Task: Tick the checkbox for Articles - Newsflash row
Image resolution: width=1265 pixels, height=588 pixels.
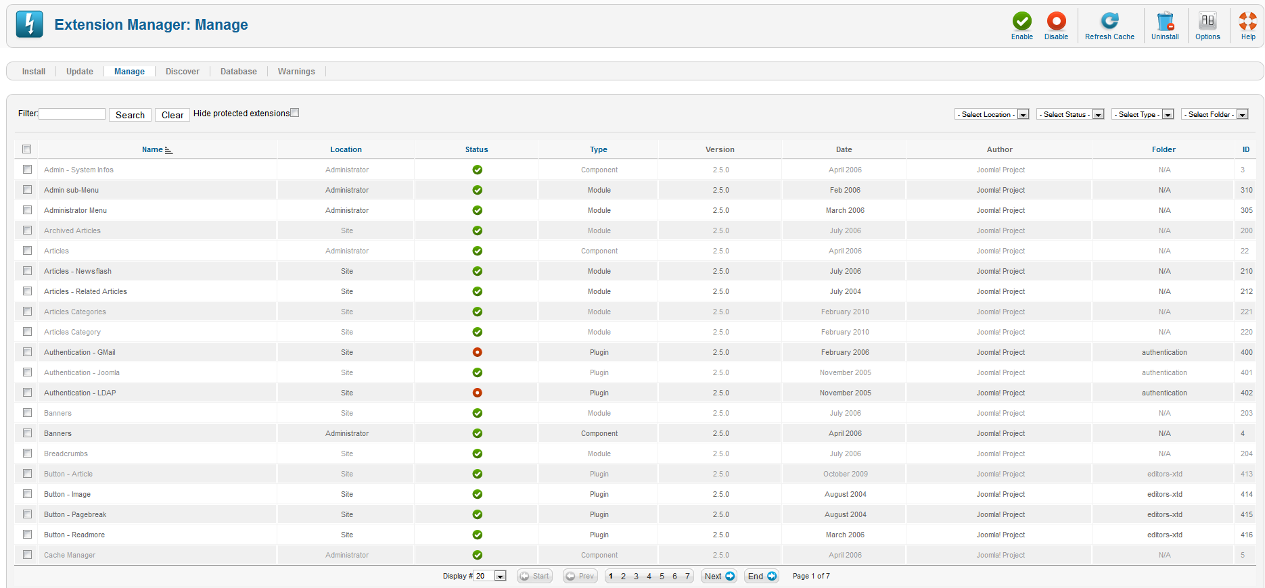Action: 27,271
